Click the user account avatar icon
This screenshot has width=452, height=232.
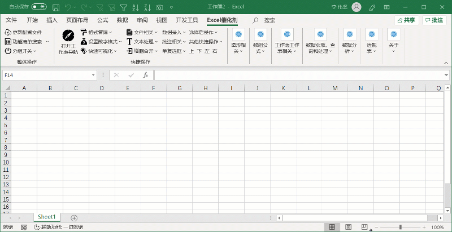point(357,7)
